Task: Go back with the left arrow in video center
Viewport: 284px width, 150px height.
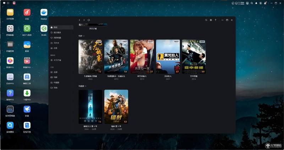Action: (x=79, y=20)
